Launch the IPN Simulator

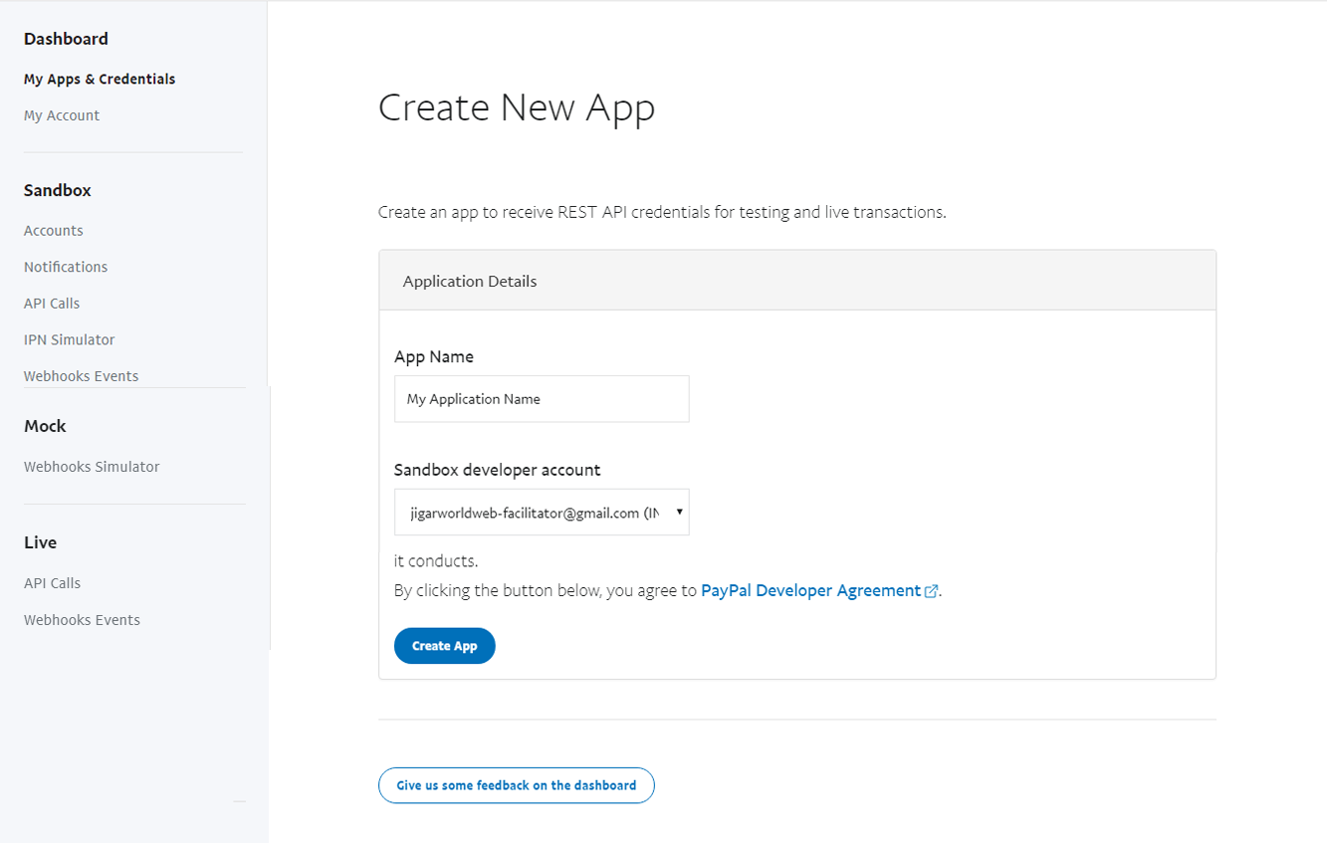70,339
